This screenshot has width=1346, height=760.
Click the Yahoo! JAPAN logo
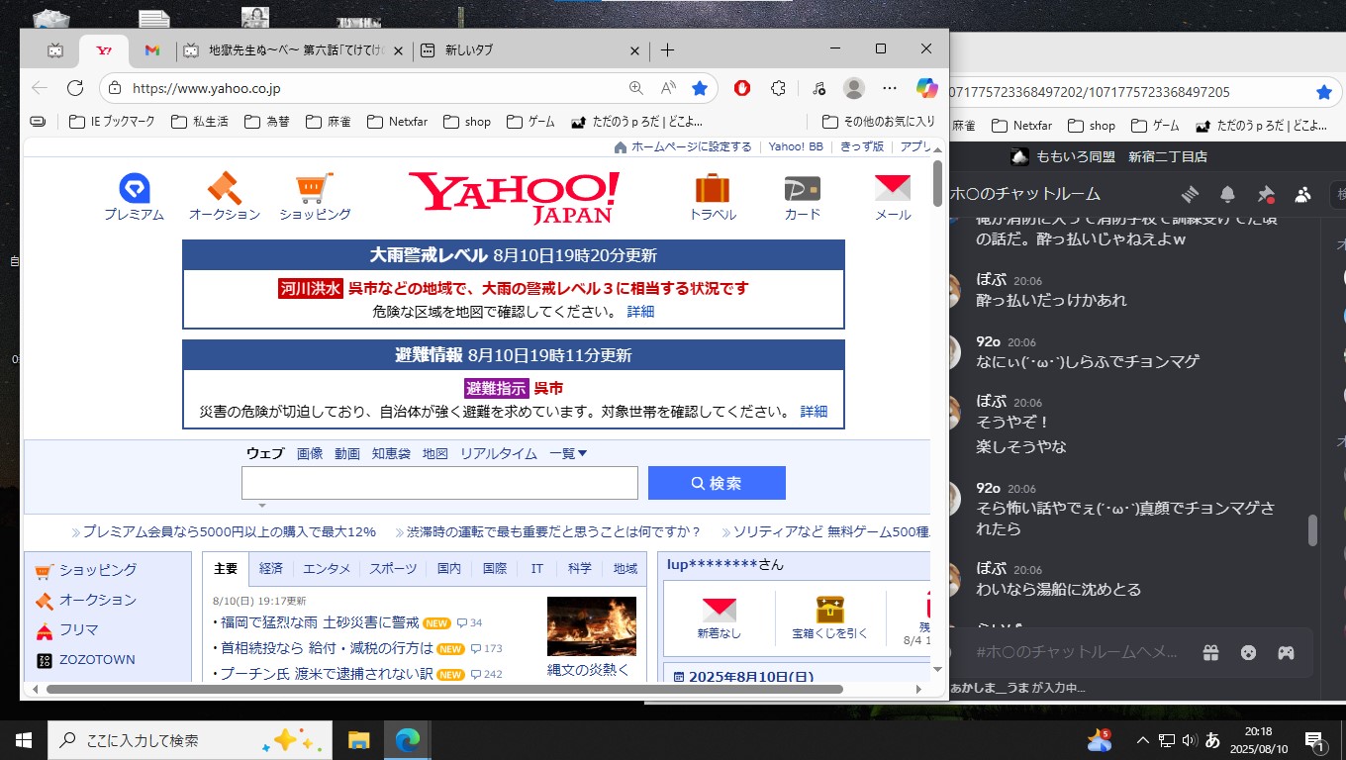coord(514,197)
